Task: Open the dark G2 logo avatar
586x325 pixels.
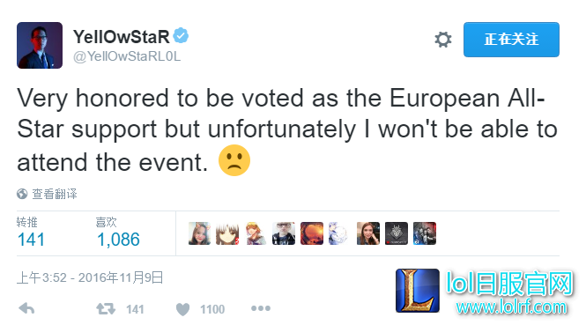Action: tap(397, 233)
